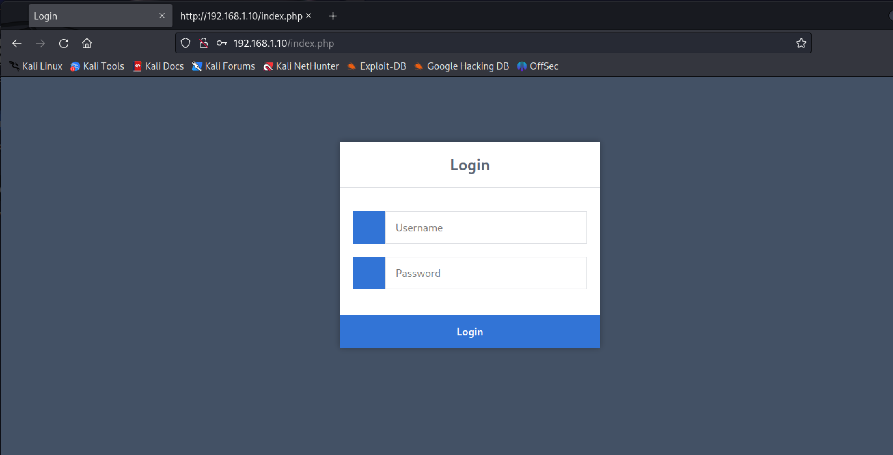893x455 pixels.
Task: Click the Password input field
Action: coord(485,273)
